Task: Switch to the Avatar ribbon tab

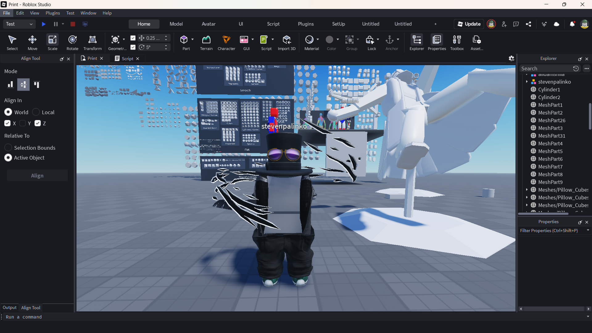Action: [x=209, y=24]
